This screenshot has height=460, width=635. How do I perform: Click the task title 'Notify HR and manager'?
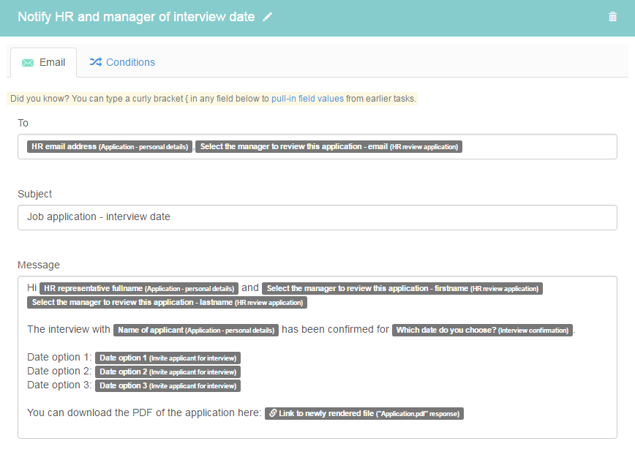pyautogui.click(x=136, y=17)
